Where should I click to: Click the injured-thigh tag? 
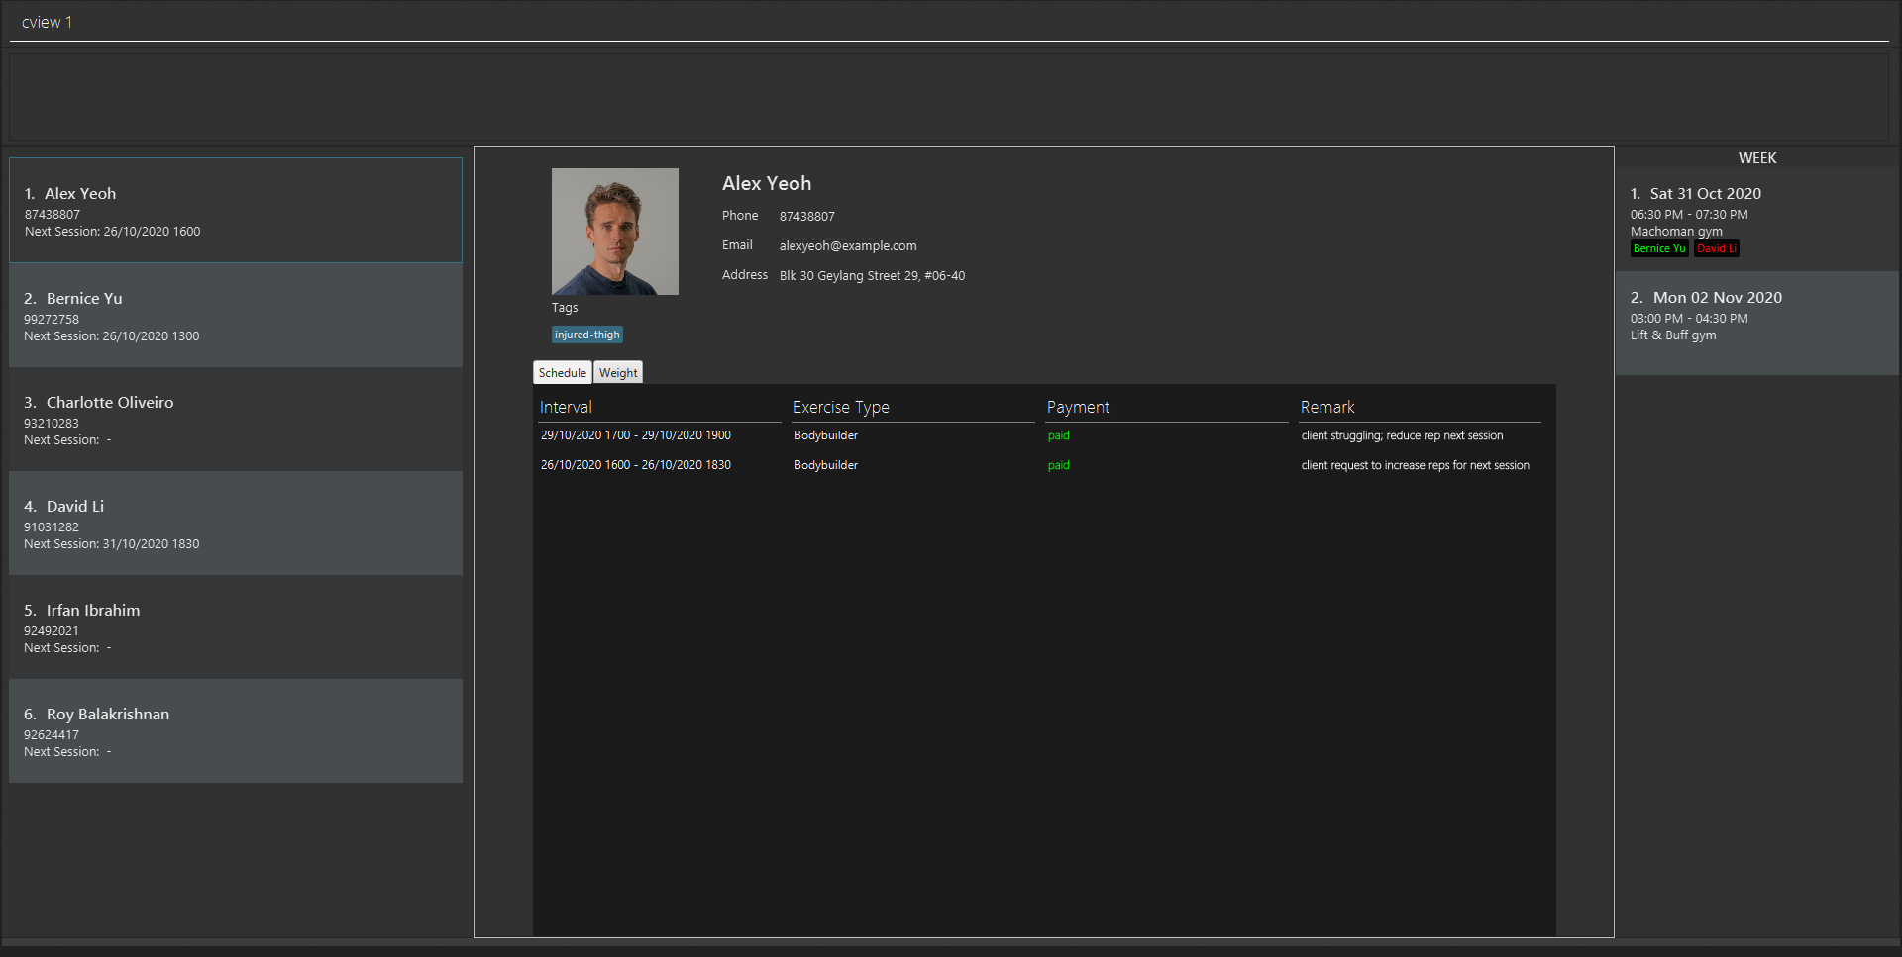click(587, 335)
